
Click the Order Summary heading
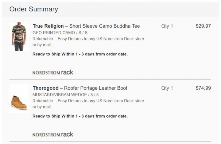(x=34, y=9)
